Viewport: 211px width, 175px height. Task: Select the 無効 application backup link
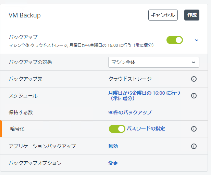tap(113, 146)
